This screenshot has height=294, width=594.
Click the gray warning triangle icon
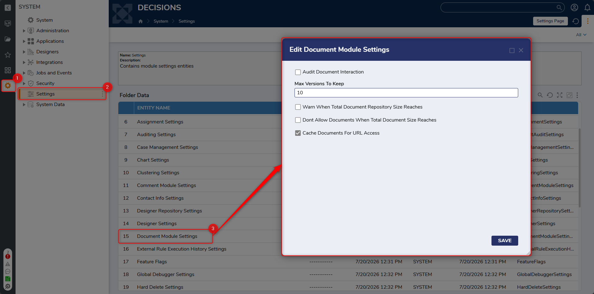point(8,264)
